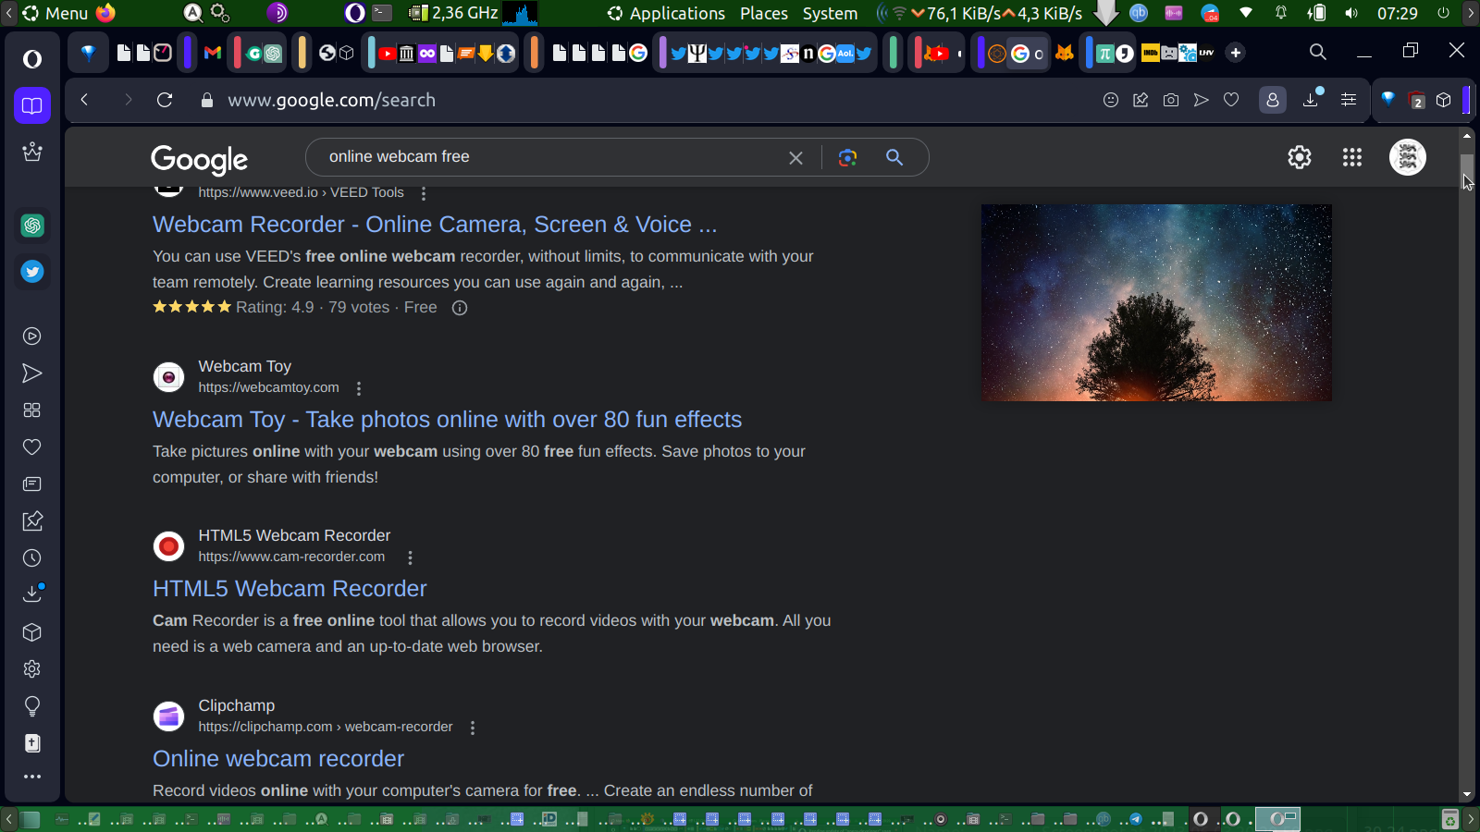Viewport: 1480px width, 832px height.
Task: Open Downloads in the Opera sidebar
Action: pos(32,593)
